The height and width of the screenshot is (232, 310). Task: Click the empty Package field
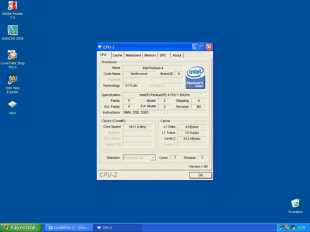(x=153, y=80)
